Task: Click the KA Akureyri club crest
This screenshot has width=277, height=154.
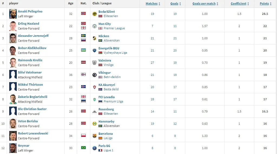Action: pos(94,87)
